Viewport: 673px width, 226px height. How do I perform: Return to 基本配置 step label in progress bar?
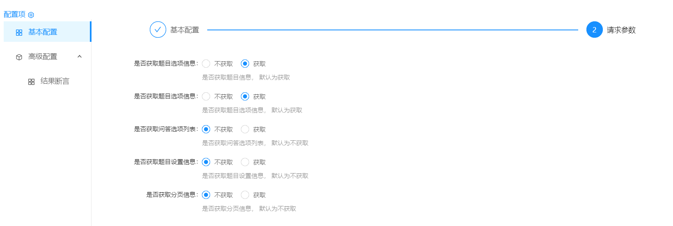pyautogui.click(x=185, y=30)
